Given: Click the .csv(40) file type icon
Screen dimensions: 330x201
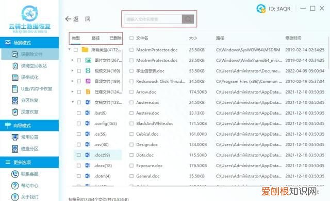Looking at the screenshot, I should tap(88, 144).
